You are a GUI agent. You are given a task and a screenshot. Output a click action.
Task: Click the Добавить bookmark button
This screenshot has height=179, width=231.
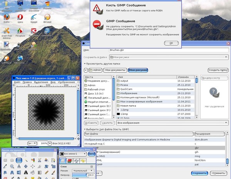[x=91, y=123]
